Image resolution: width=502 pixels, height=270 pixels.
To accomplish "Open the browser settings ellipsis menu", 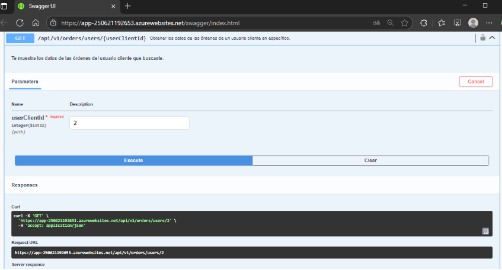I will (x=489, y=23).
